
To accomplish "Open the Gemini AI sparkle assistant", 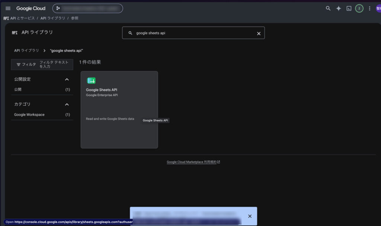I will (x=339, y=9).
